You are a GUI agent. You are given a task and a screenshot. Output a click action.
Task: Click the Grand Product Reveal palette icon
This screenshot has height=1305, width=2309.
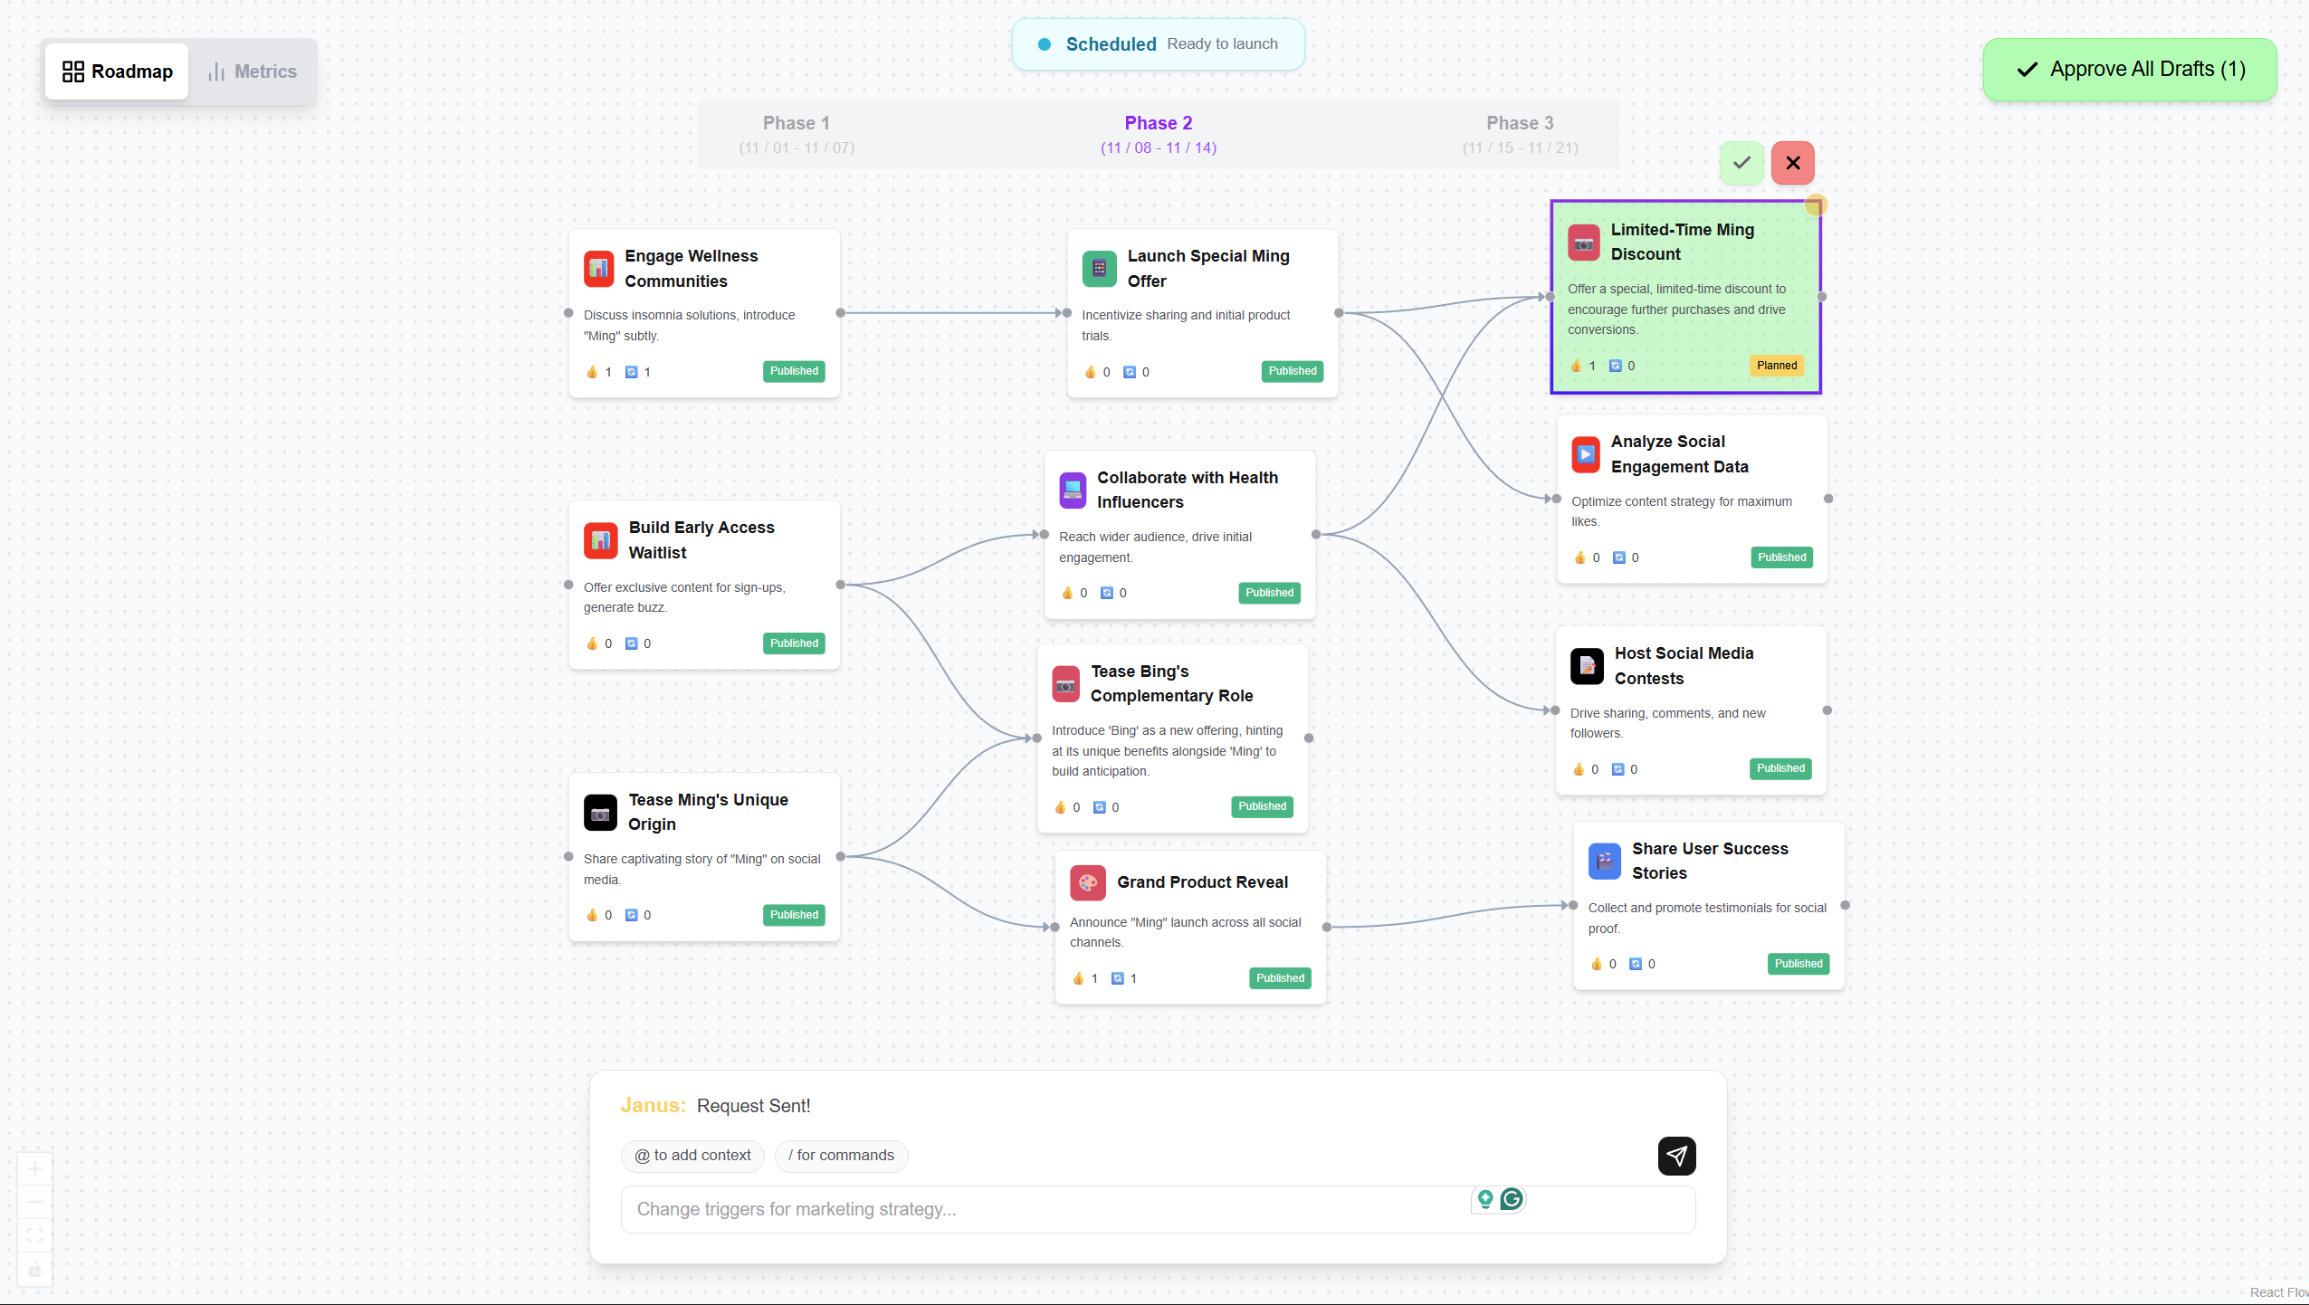click(1087, 882)
